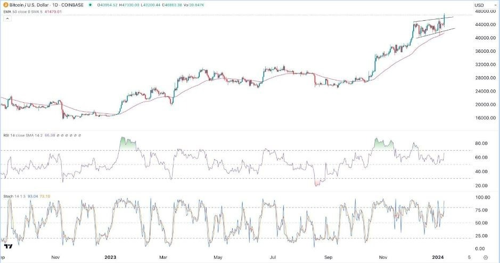Select the lower channel trendline near 42000
500x263 pixels.
click(x=437, y=33)
